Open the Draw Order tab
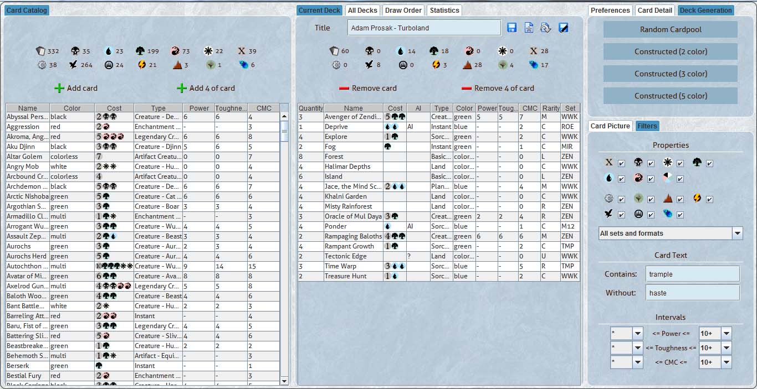This screenshot has width=757, height=389. (x=403, y=11)
